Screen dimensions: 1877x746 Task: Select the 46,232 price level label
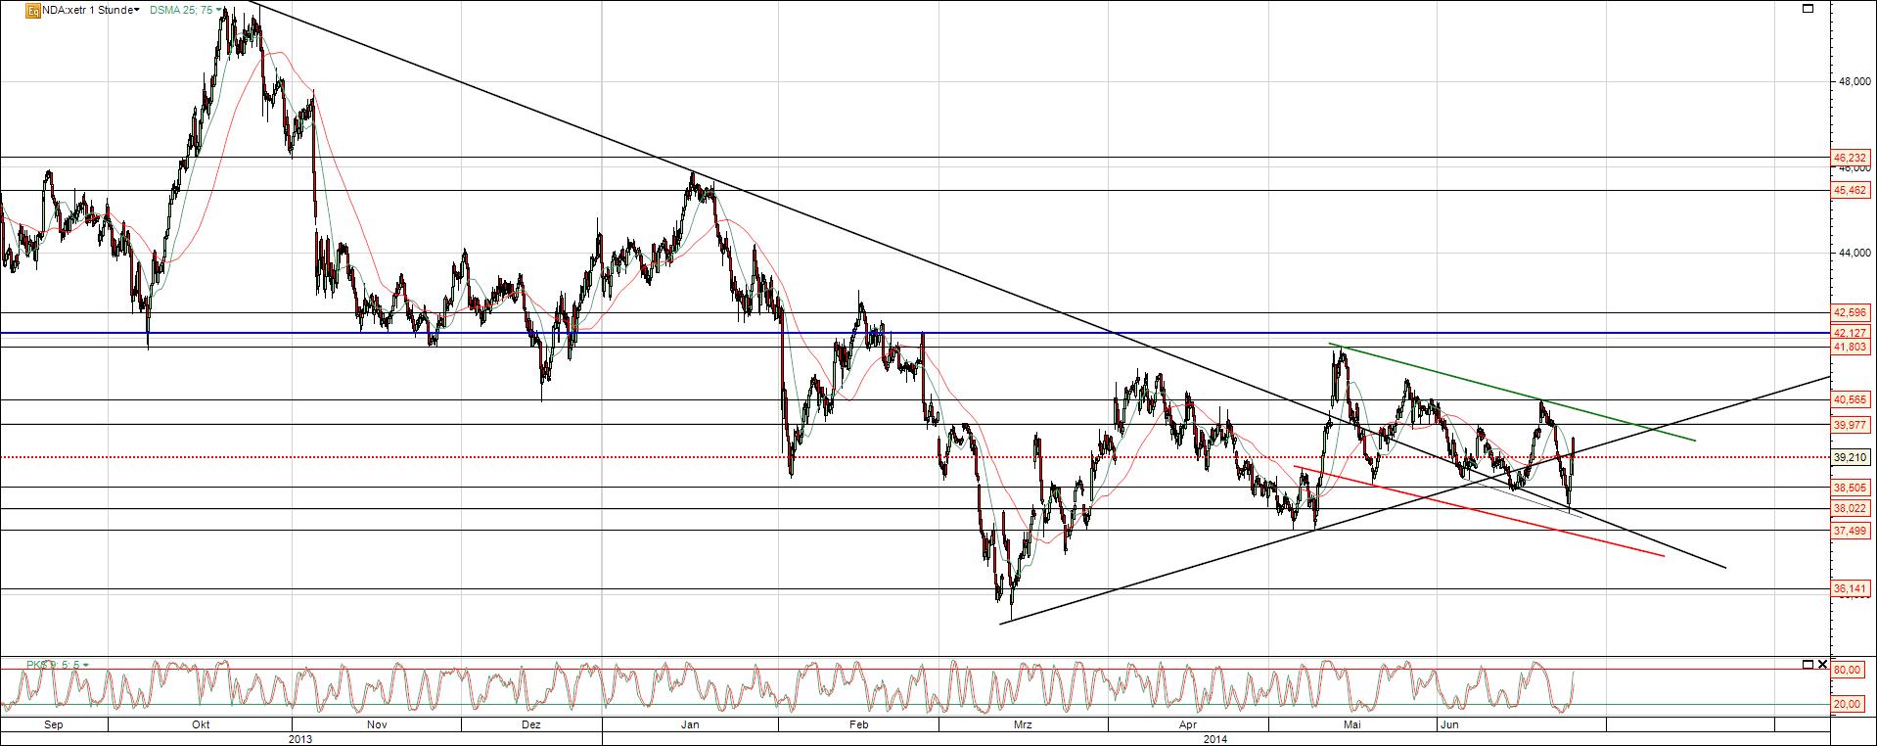(x=1851, y=158)
